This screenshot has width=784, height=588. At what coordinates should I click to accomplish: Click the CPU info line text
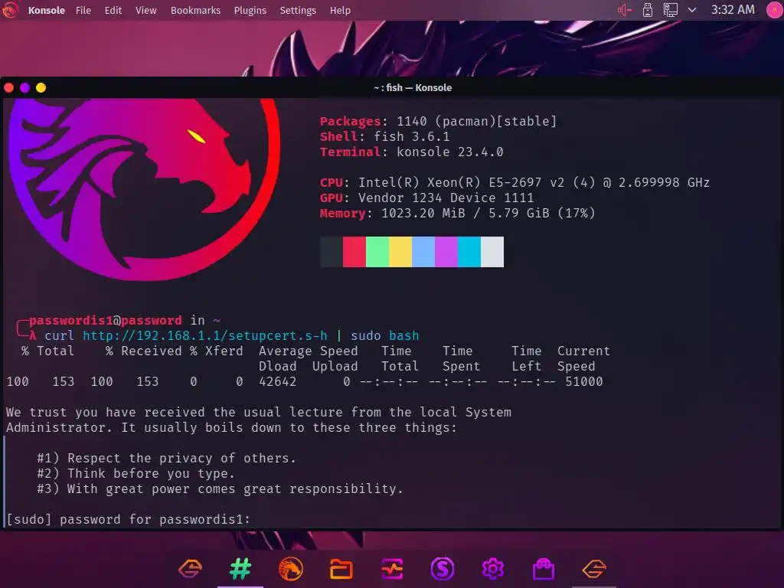(515, 182)
